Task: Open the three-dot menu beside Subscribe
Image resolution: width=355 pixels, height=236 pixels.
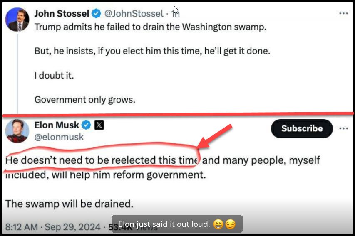Action: [343, 128]
